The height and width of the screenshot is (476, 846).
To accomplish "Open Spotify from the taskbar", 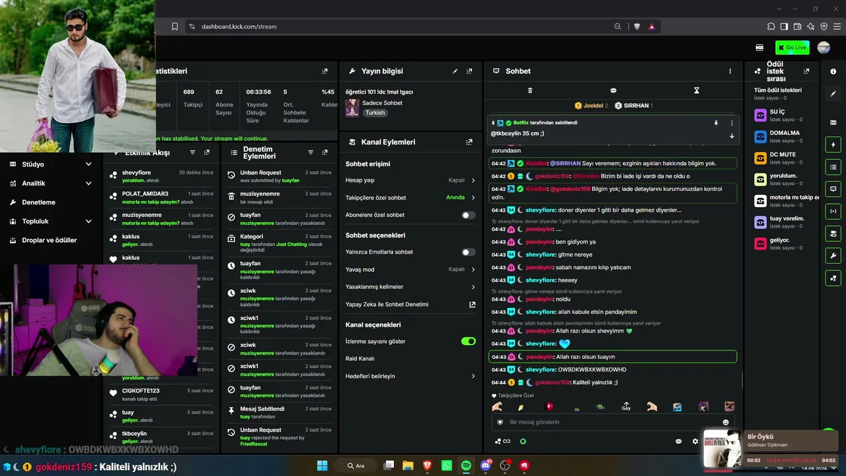I will (x=466, y=465).
